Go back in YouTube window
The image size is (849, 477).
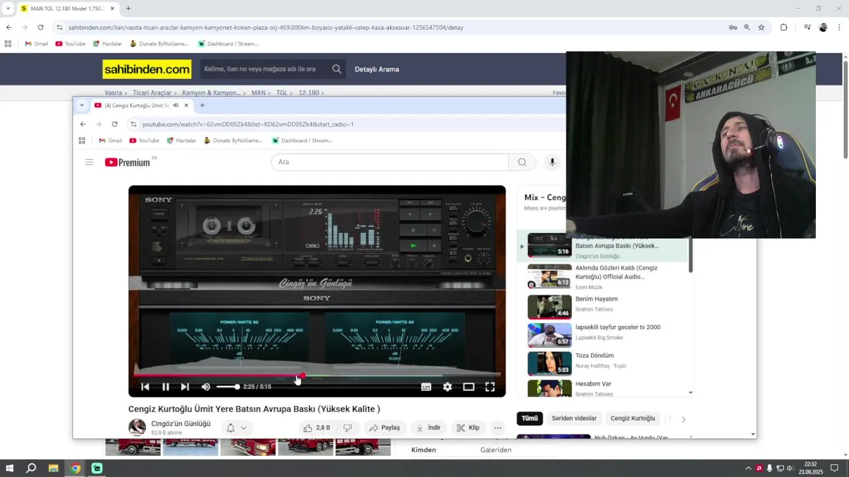coord(83,124)
